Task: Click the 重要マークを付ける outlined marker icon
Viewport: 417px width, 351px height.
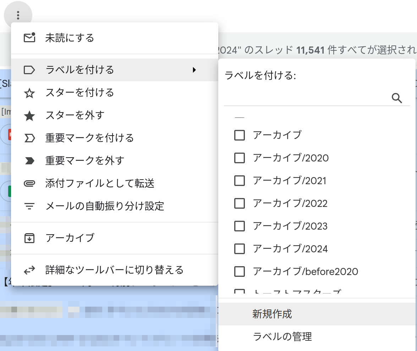Action: click(x=29, y=138)
